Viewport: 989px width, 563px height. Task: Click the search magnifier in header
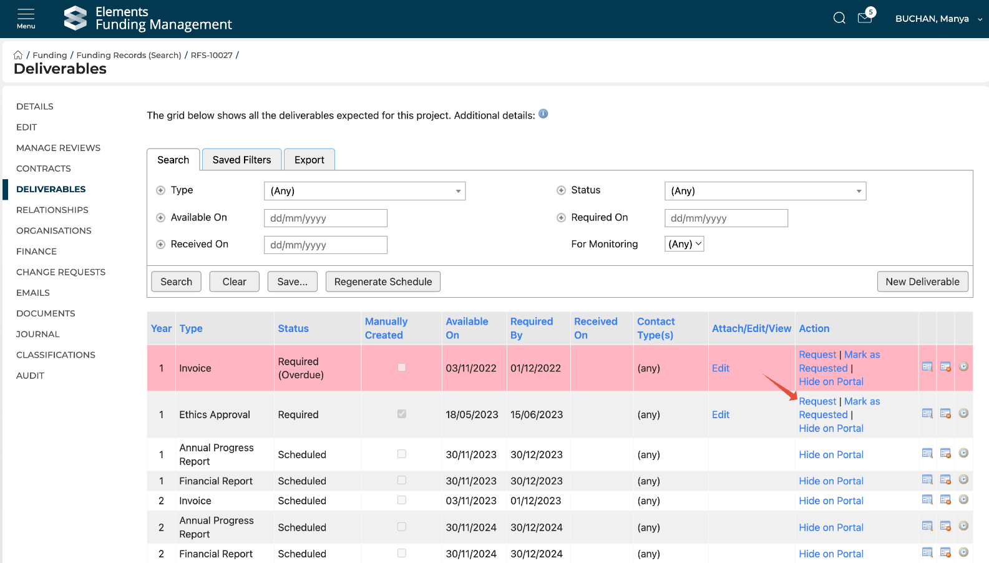click(x=839, y=18)
